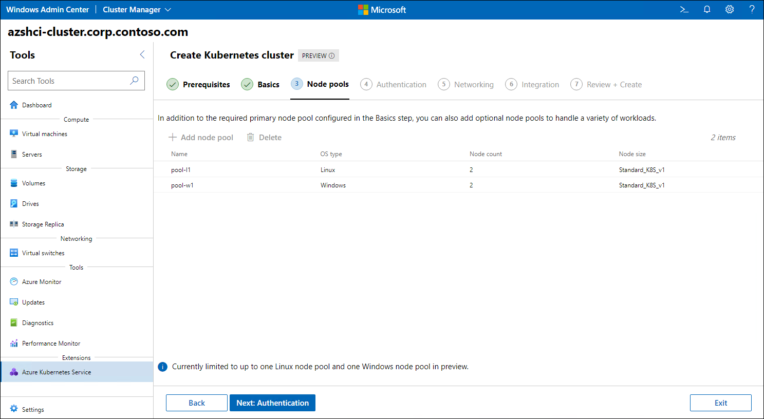Select the Storage Replica tool
Image resolution: width=764 pixels, height=419 pixels.
tap(44, 224)
